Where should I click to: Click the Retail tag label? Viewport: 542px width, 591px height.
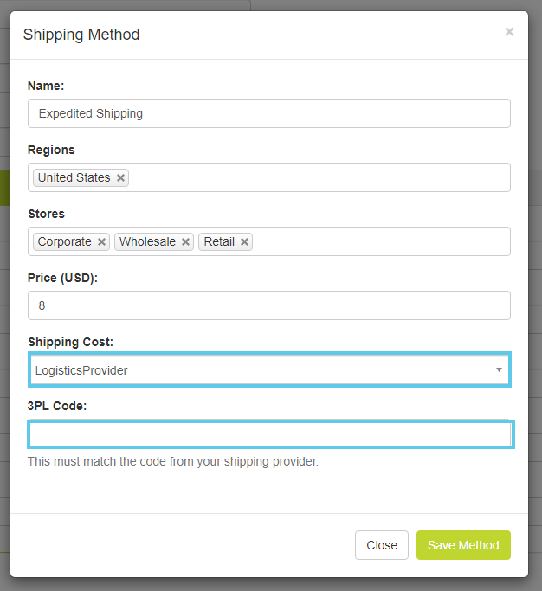[x=219, y=242]
